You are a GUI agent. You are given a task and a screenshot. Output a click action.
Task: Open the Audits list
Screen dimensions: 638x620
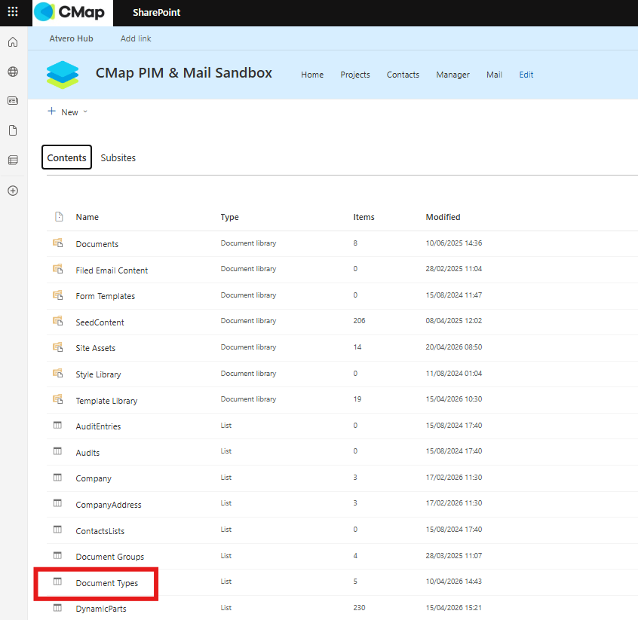tap(87, 453)
